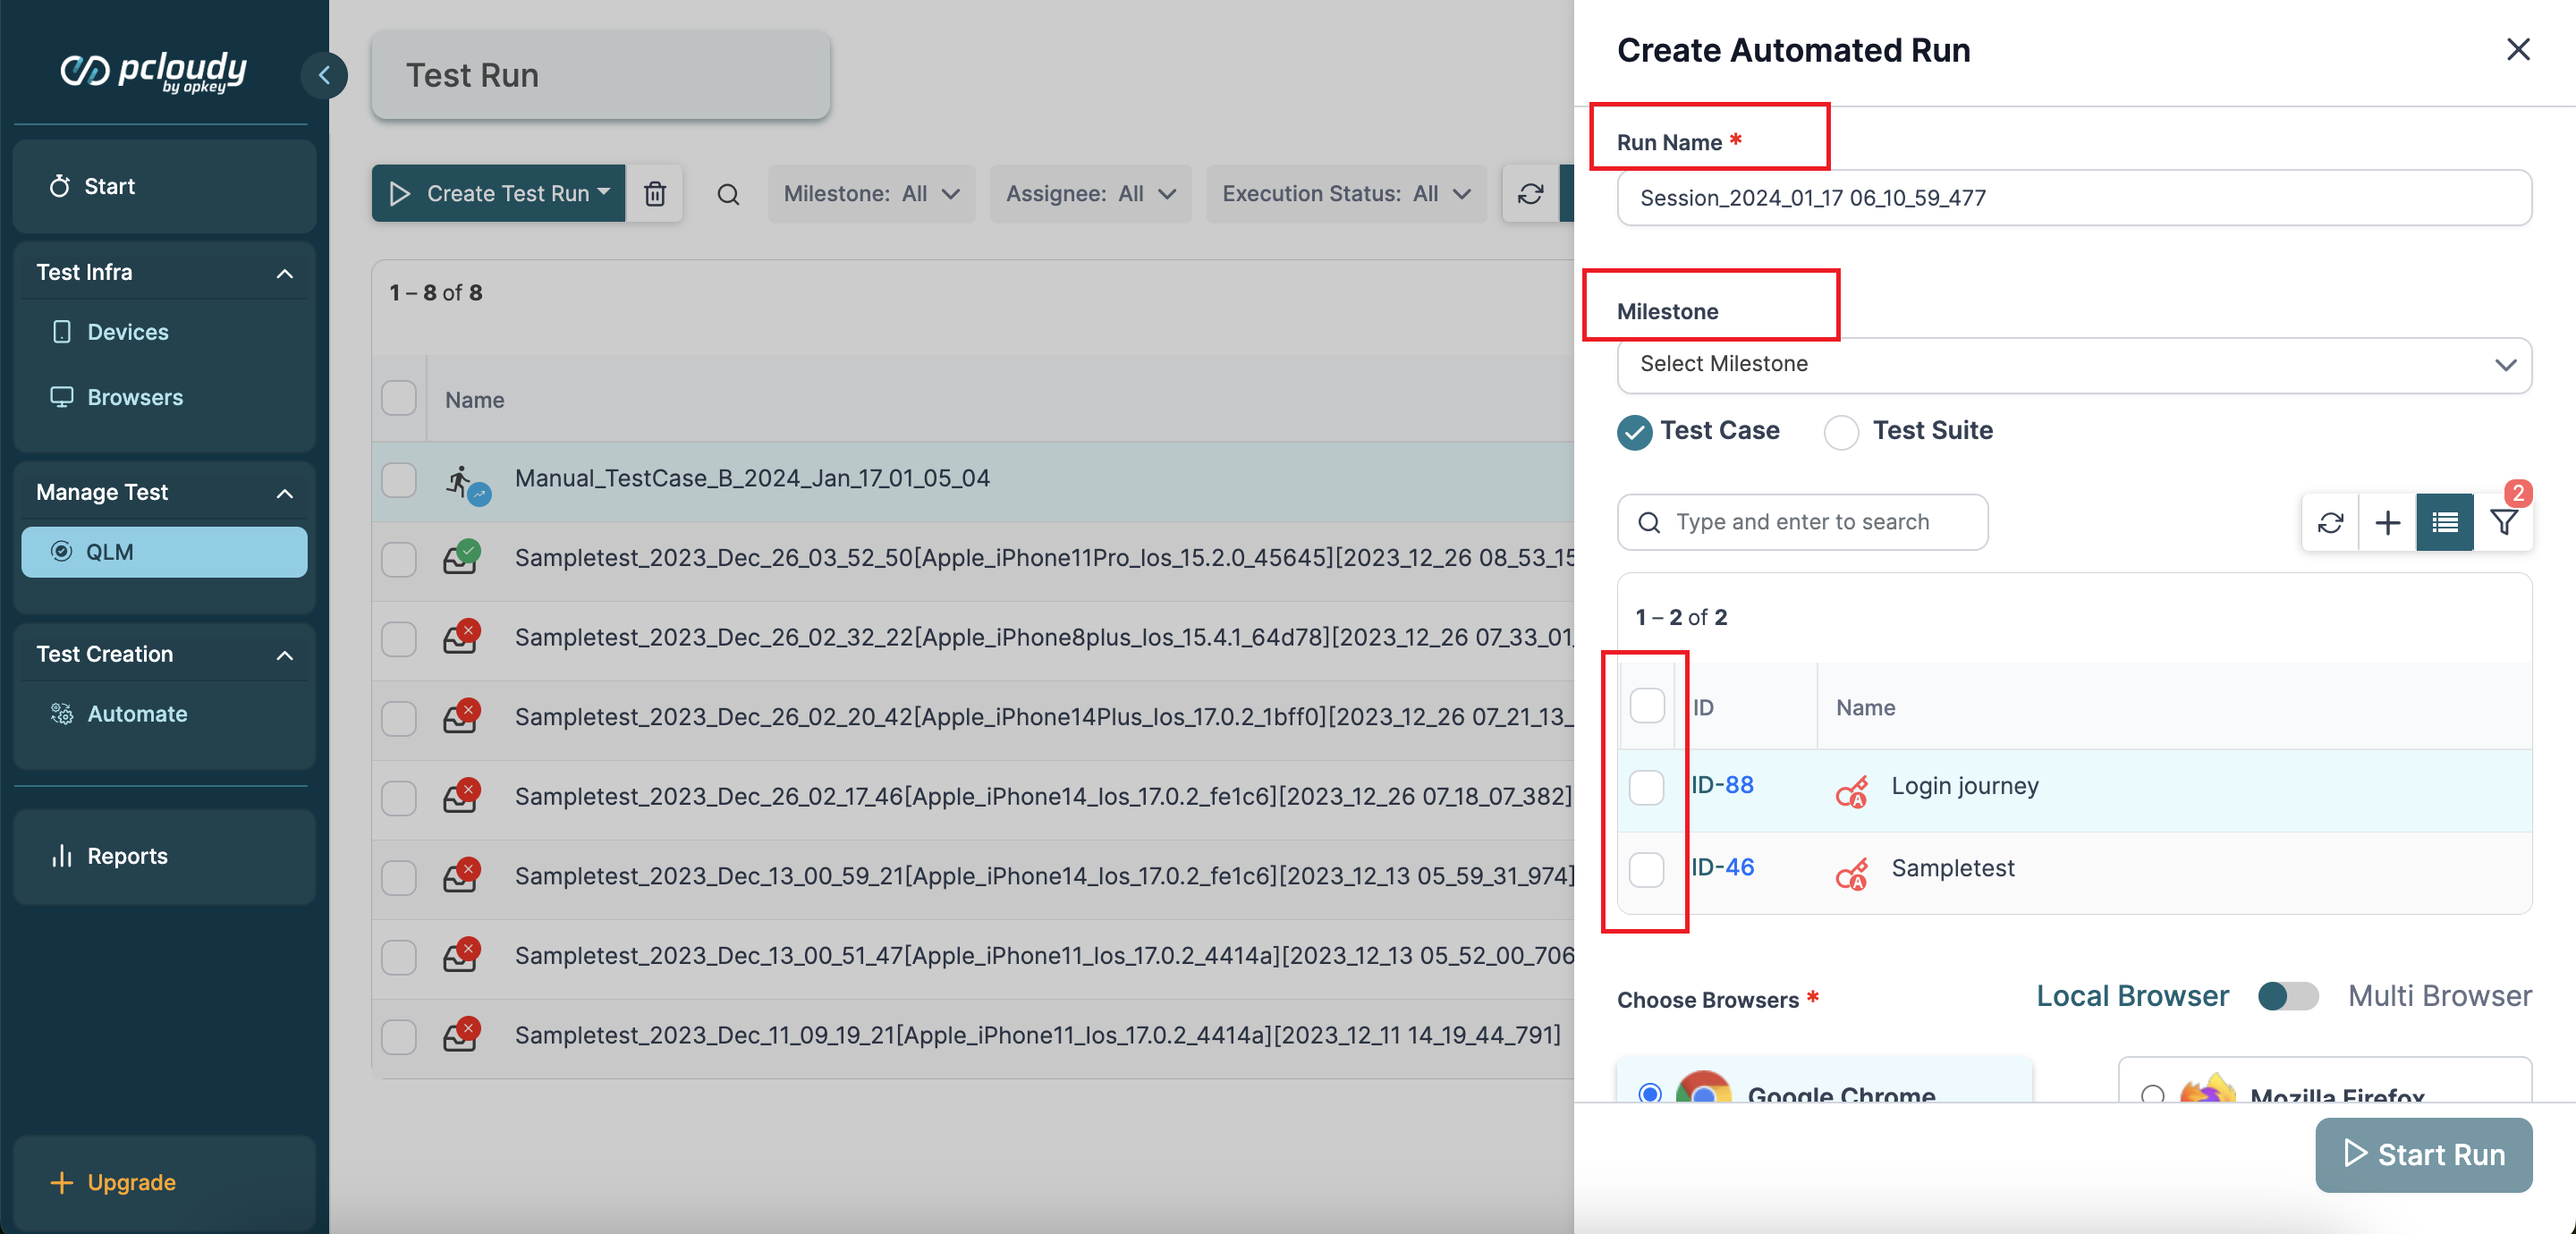Click the Sampletest automation icon
The height and width of the screenshot is (1234, 2576).
point(1851,874)
